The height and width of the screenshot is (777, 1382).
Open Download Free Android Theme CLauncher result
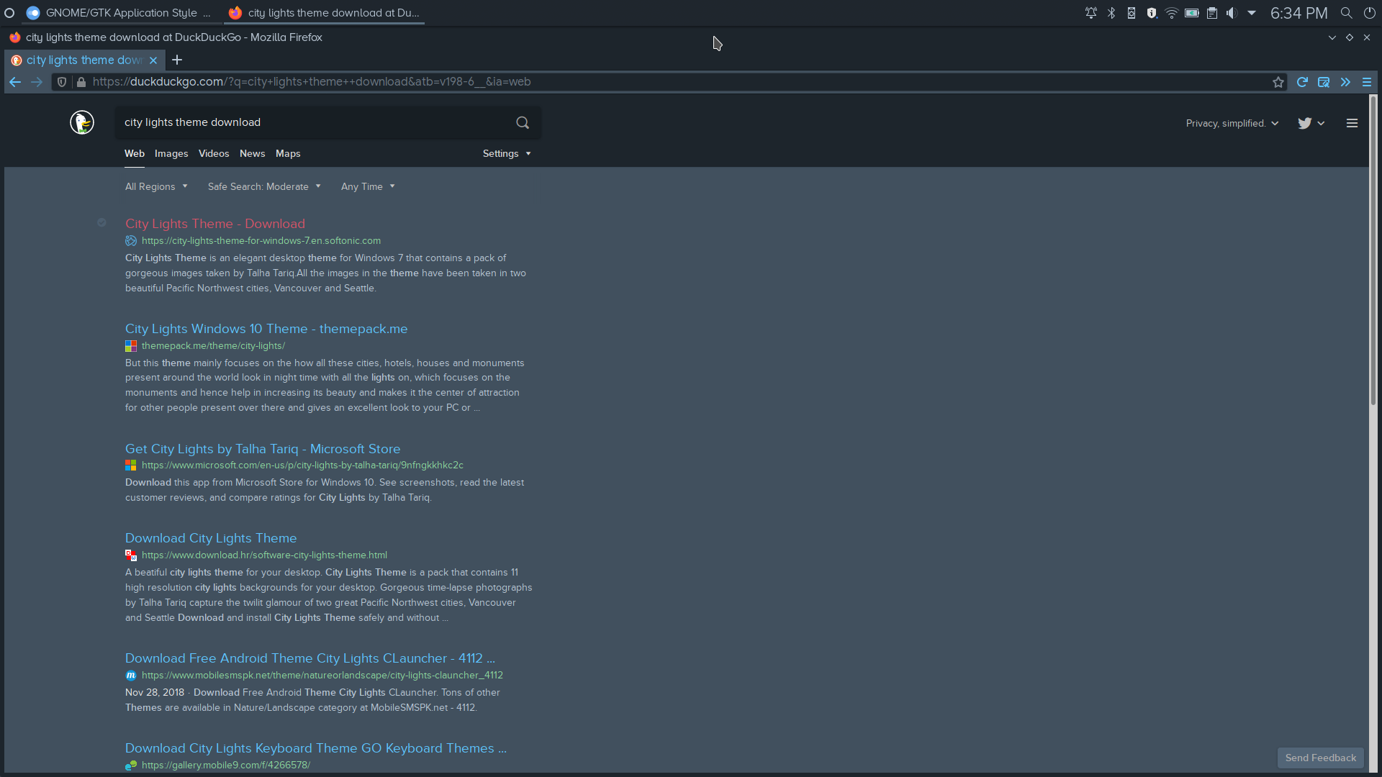pyautogui.click(x=310, y=658)
